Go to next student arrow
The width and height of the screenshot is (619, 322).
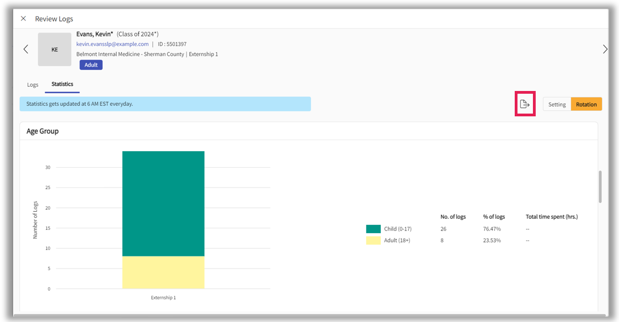(605, 49)
